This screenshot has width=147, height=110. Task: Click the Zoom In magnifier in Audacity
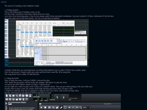pos(76,42)
